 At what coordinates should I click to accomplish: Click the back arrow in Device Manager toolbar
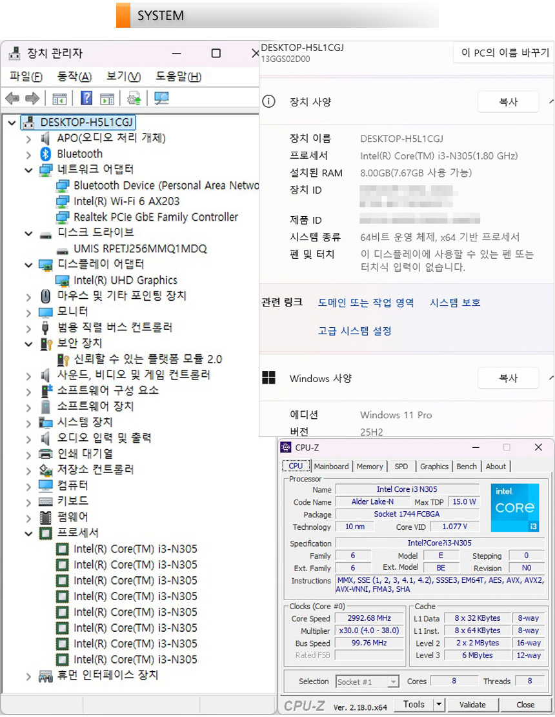pos(12,99)
